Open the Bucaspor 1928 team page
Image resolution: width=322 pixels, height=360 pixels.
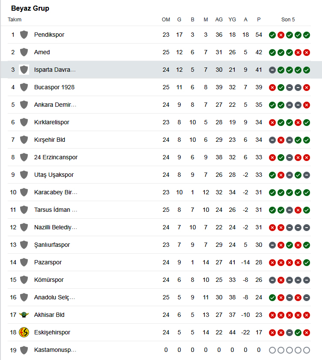tap(54, 87)
